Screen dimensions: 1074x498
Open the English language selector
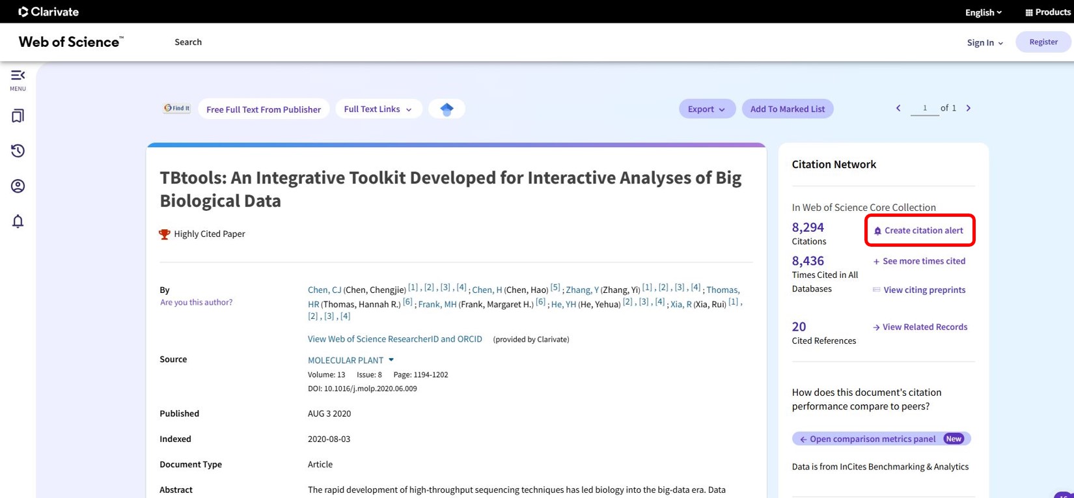click(983, 12)
